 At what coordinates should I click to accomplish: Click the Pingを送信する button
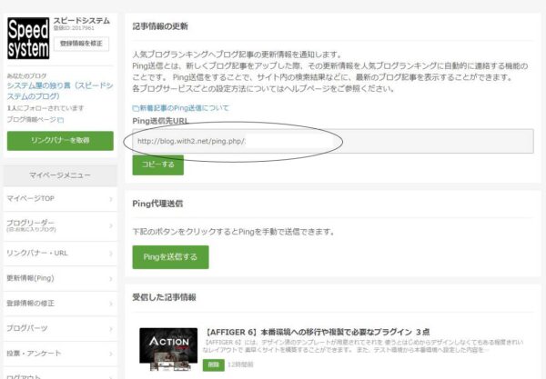pos(171,257)
